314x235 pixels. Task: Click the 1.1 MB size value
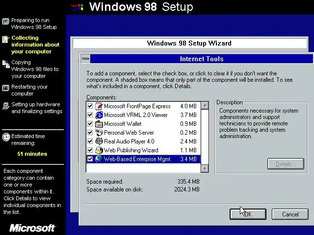pyautogui.click(x=188, y=150)
